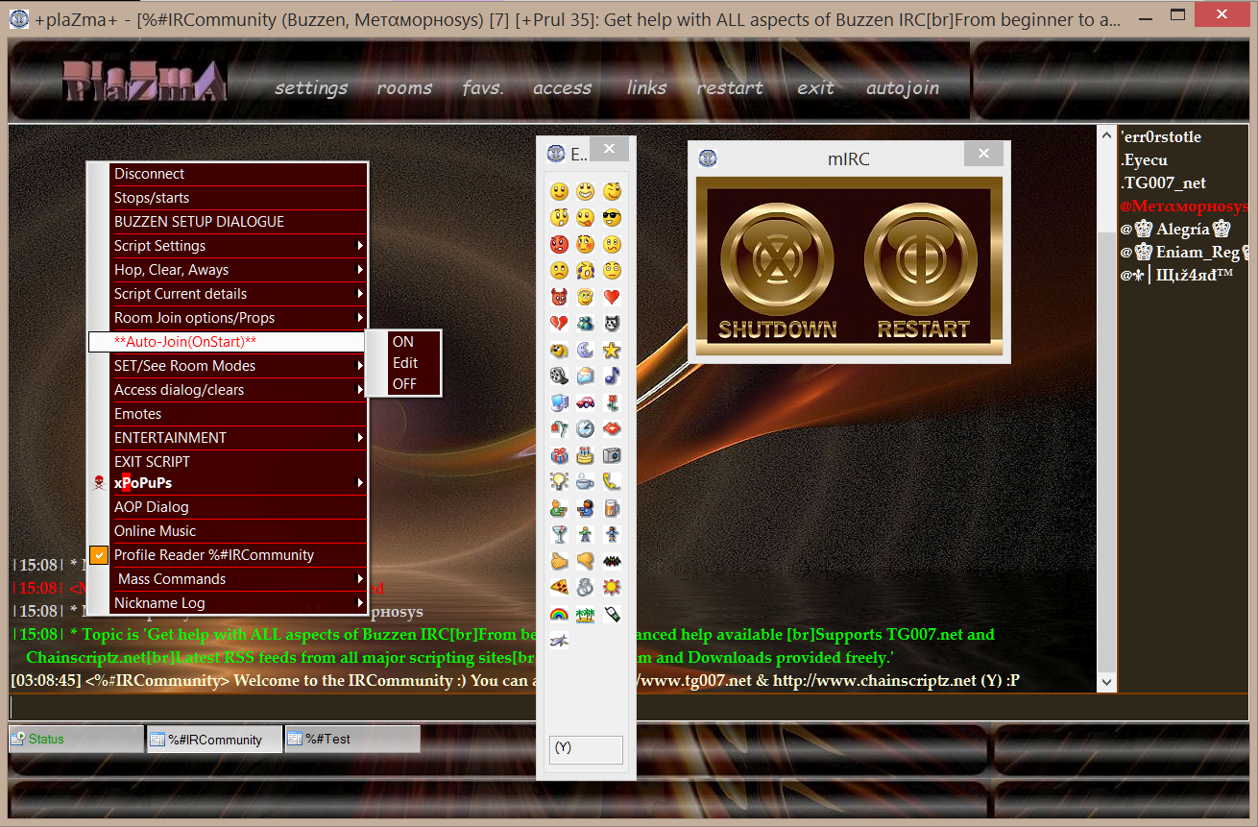Open rooms in the plaZma toolbar
This screenshot has height=827, width=1258.
404,87
